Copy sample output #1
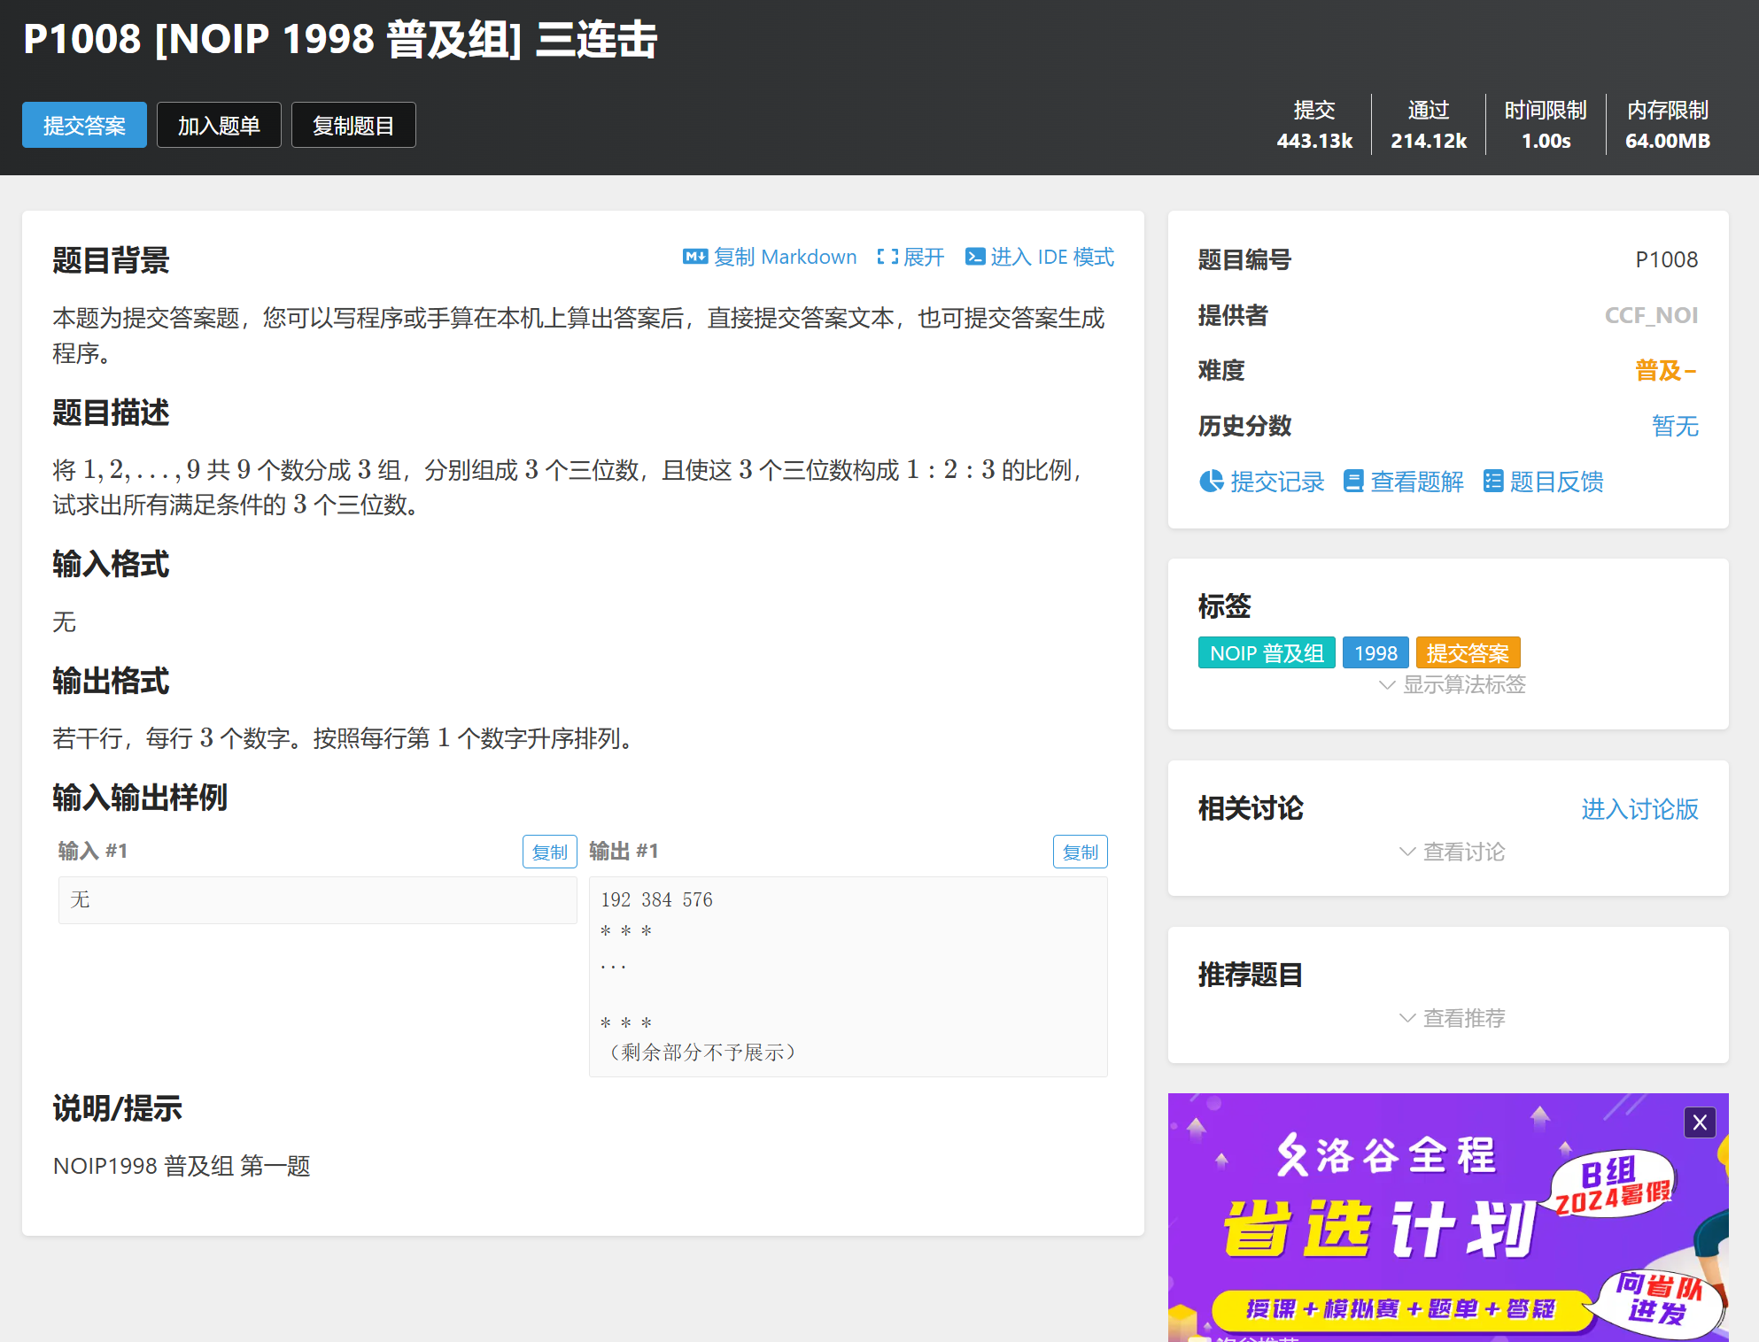The width and height of the screenshot is (1759, 1342). [1080, 852]
